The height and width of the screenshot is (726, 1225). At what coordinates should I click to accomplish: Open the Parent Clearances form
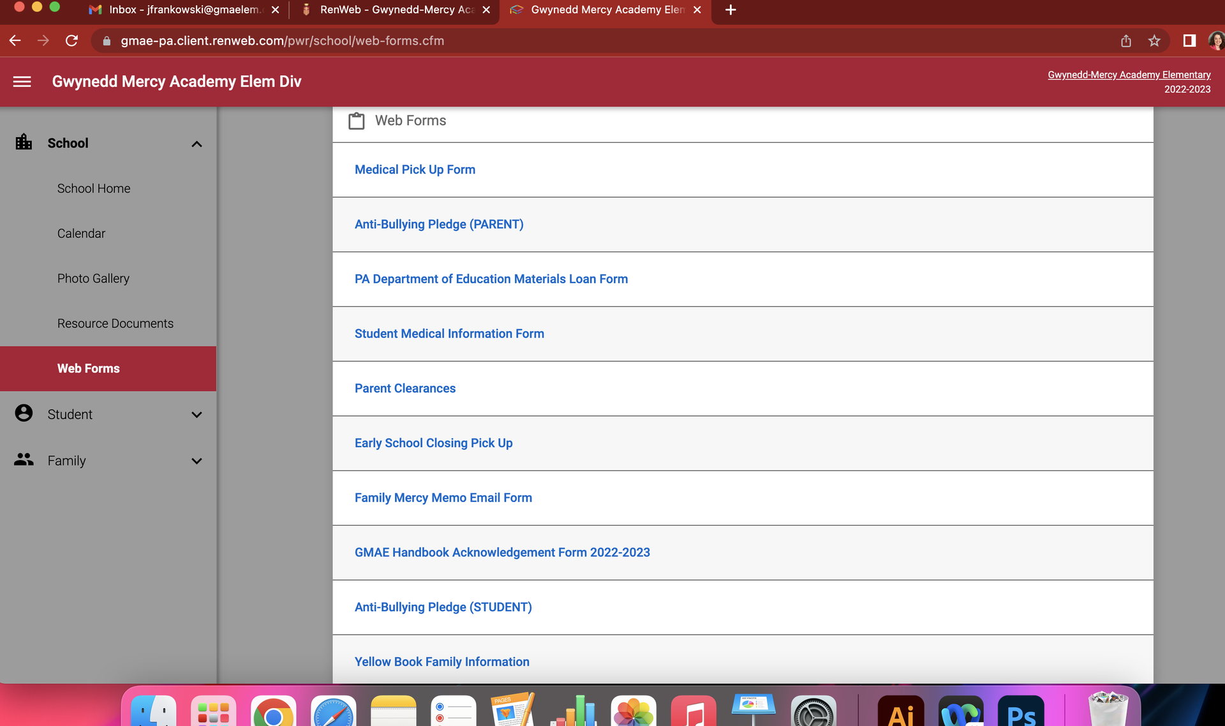coord(405,388)
